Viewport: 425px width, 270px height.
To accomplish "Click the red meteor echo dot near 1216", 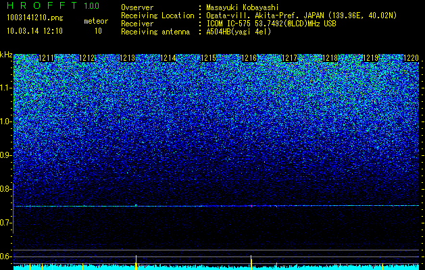I will [x=251, y=206].
